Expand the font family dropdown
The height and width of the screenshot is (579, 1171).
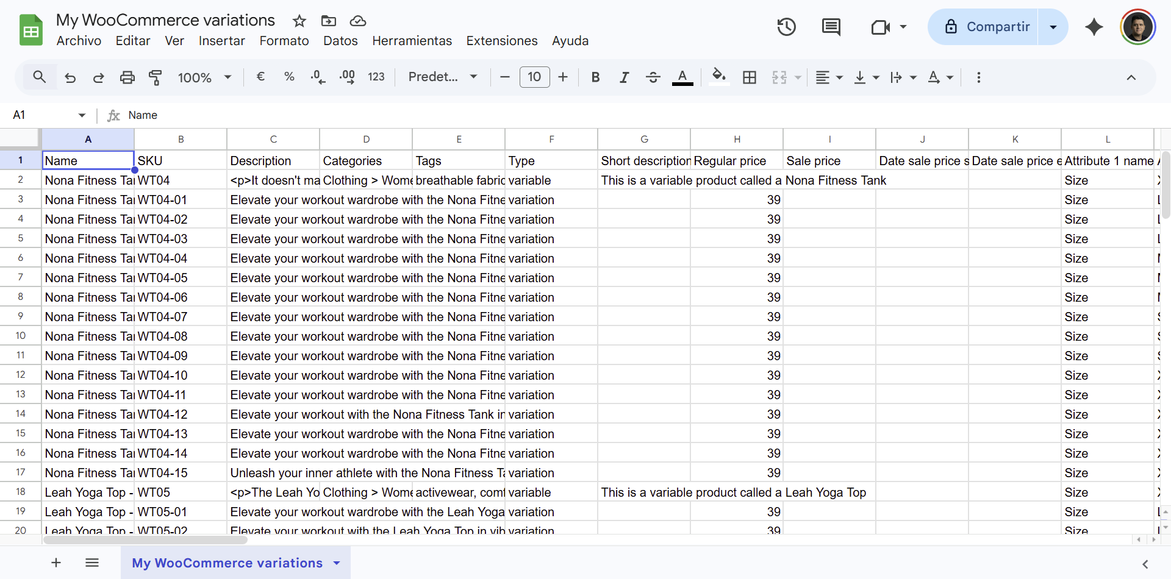[x=442, y=77]
